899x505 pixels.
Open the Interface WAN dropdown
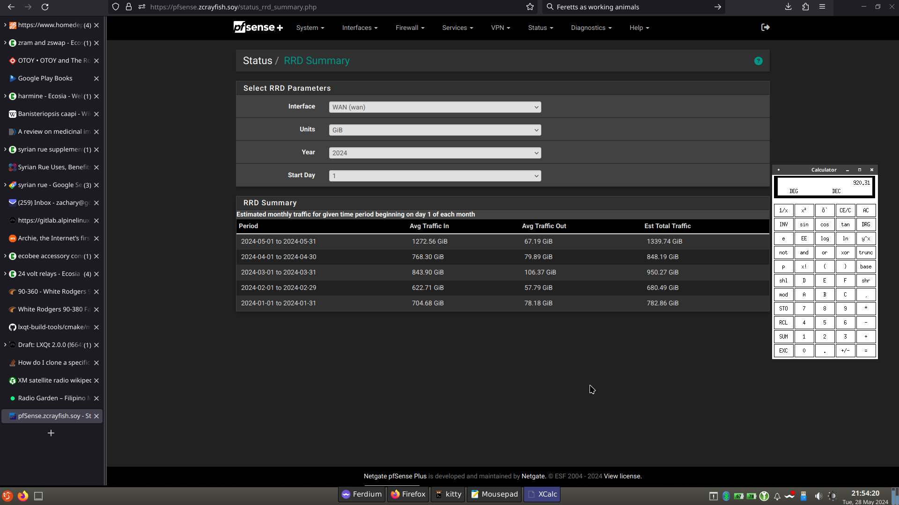point(435,107)
